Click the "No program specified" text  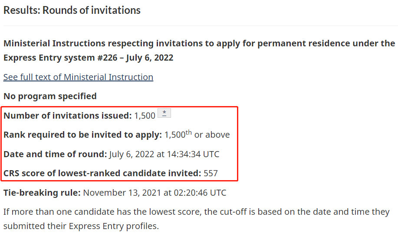point(50,96)
